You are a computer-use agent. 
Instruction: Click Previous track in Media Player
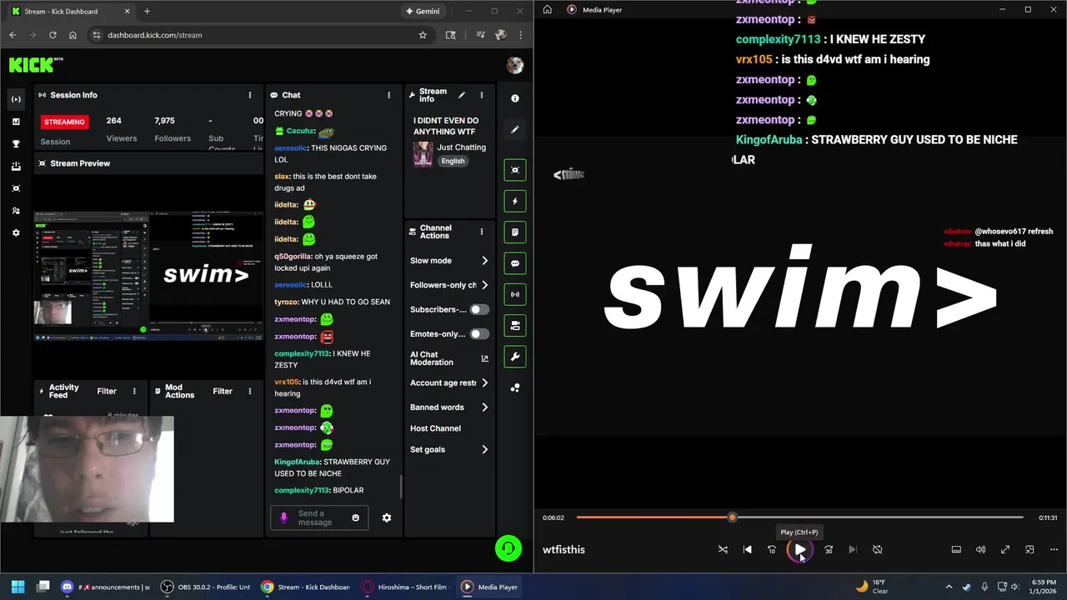point(747,549)
